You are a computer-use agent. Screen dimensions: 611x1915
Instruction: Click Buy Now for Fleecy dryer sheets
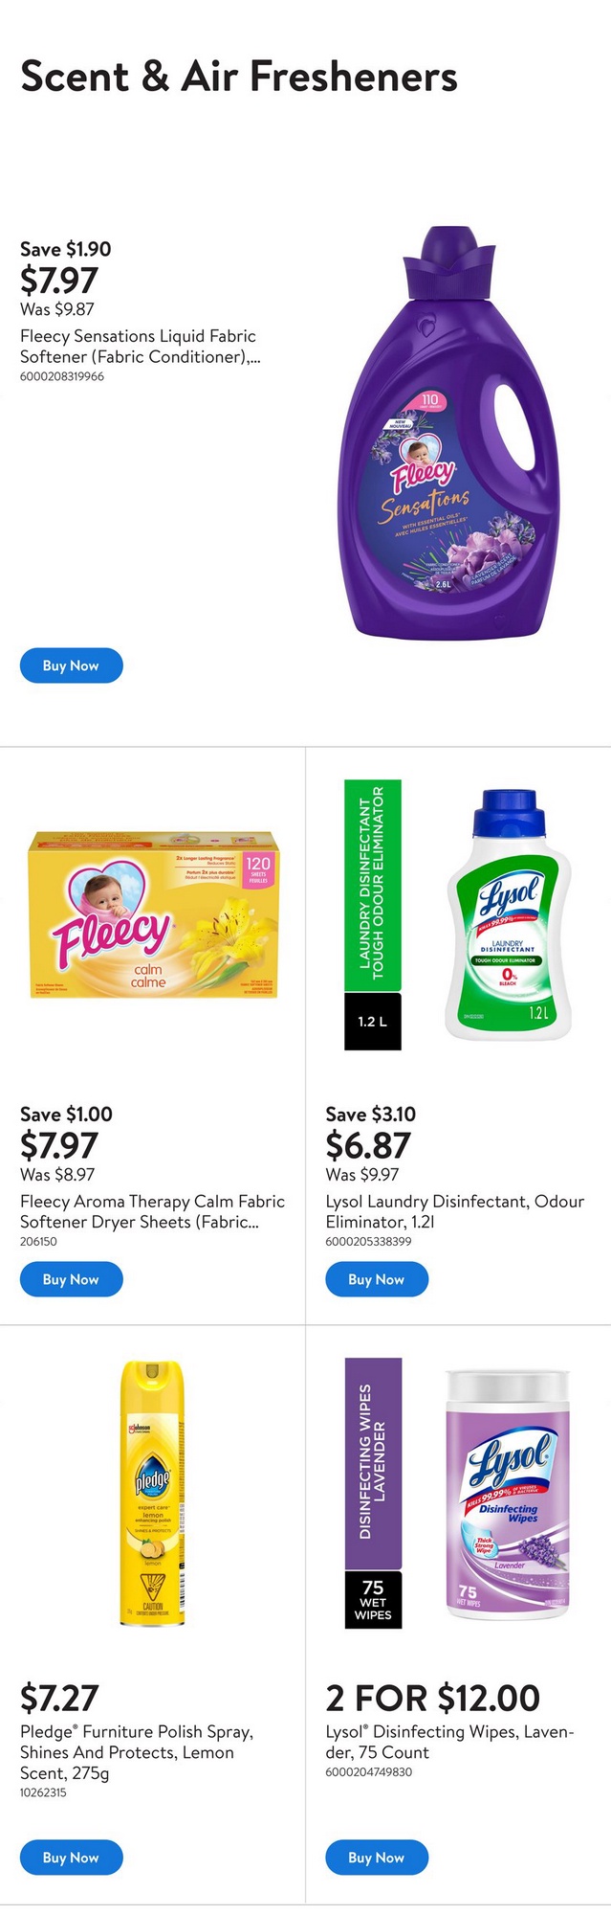71,1279
